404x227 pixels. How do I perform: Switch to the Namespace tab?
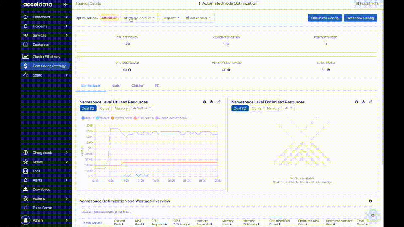tap(90, 86)
